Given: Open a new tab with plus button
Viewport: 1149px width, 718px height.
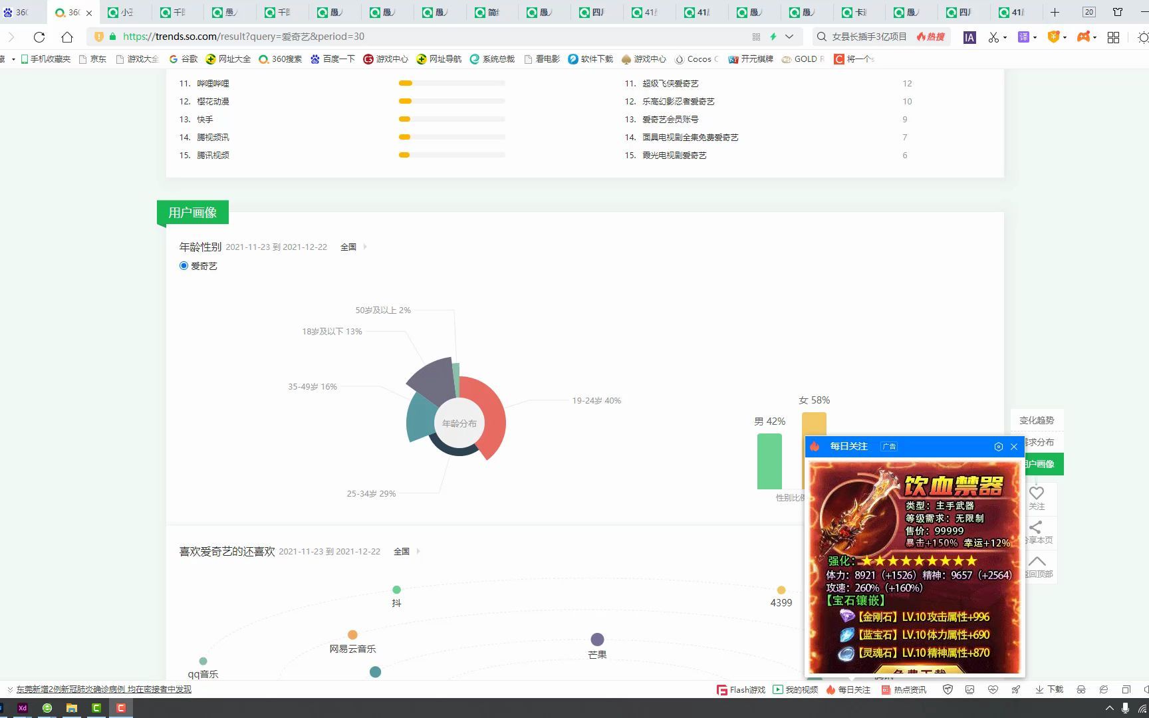Looking at the screenshot, I should click(1055, 12).
